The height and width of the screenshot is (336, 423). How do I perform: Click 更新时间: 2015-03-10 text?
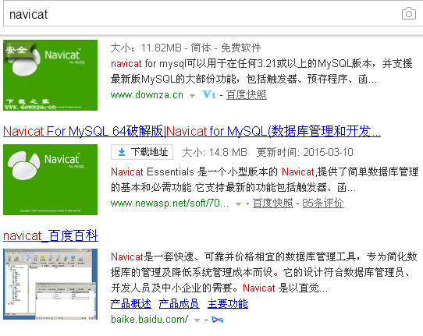coord(304,152)
